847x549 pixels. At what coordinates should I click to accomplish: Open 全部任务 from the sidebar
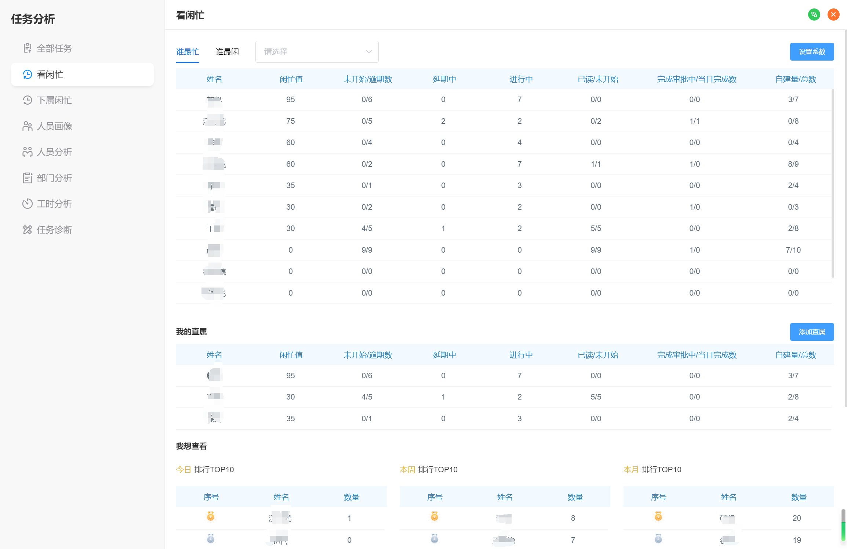coord(54,48)
